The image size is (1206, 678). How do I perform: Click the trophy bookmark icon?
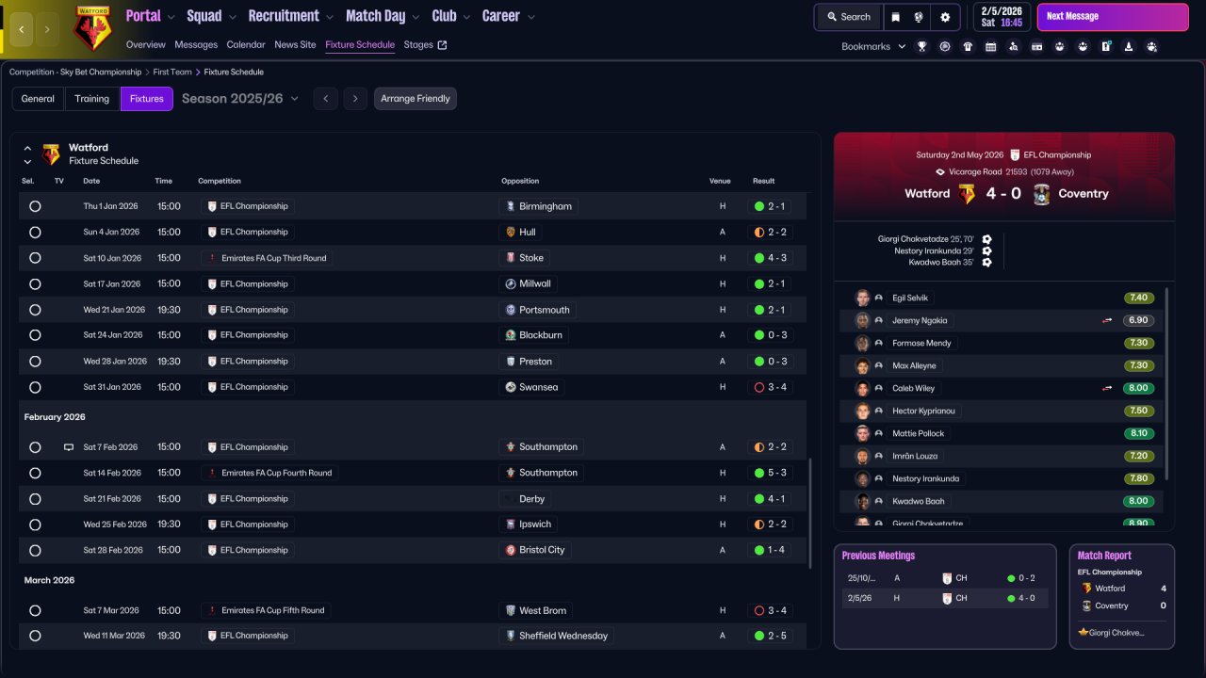(921, 46)
